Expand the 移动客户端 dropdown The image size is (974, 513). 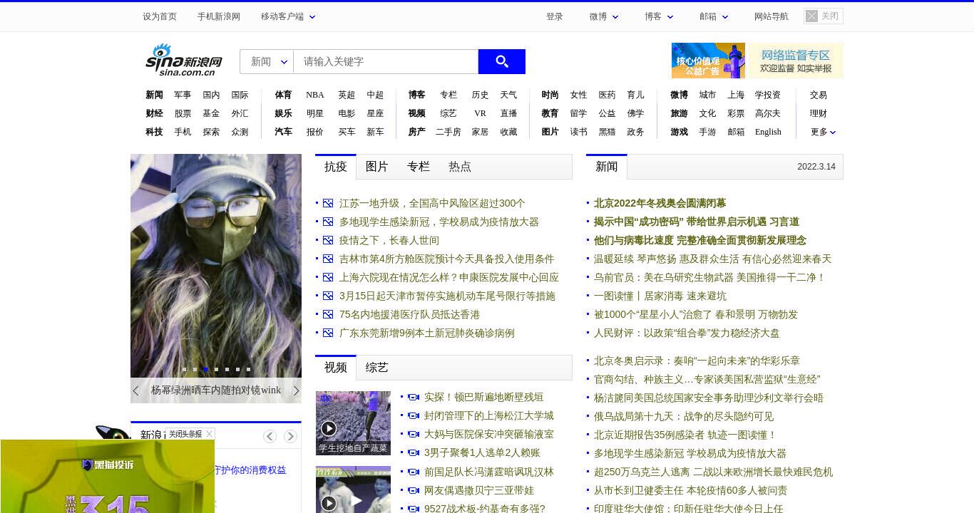pos(288,16)
